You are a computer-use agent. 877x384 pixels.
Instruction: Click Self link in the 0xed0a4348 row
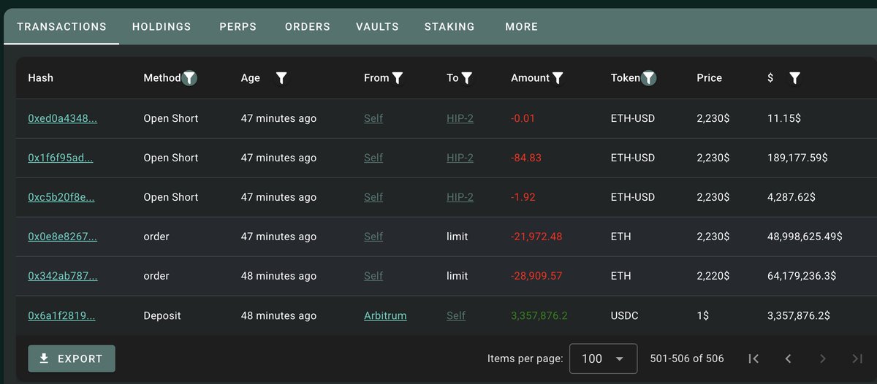[373, 118]
